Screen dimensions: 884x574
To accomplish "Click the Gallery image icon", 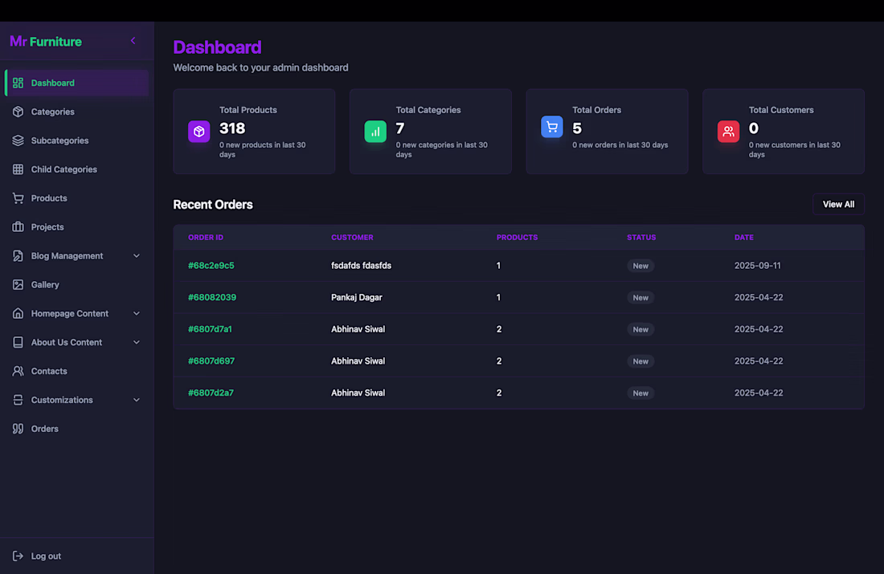I will (x=18, y=284).
